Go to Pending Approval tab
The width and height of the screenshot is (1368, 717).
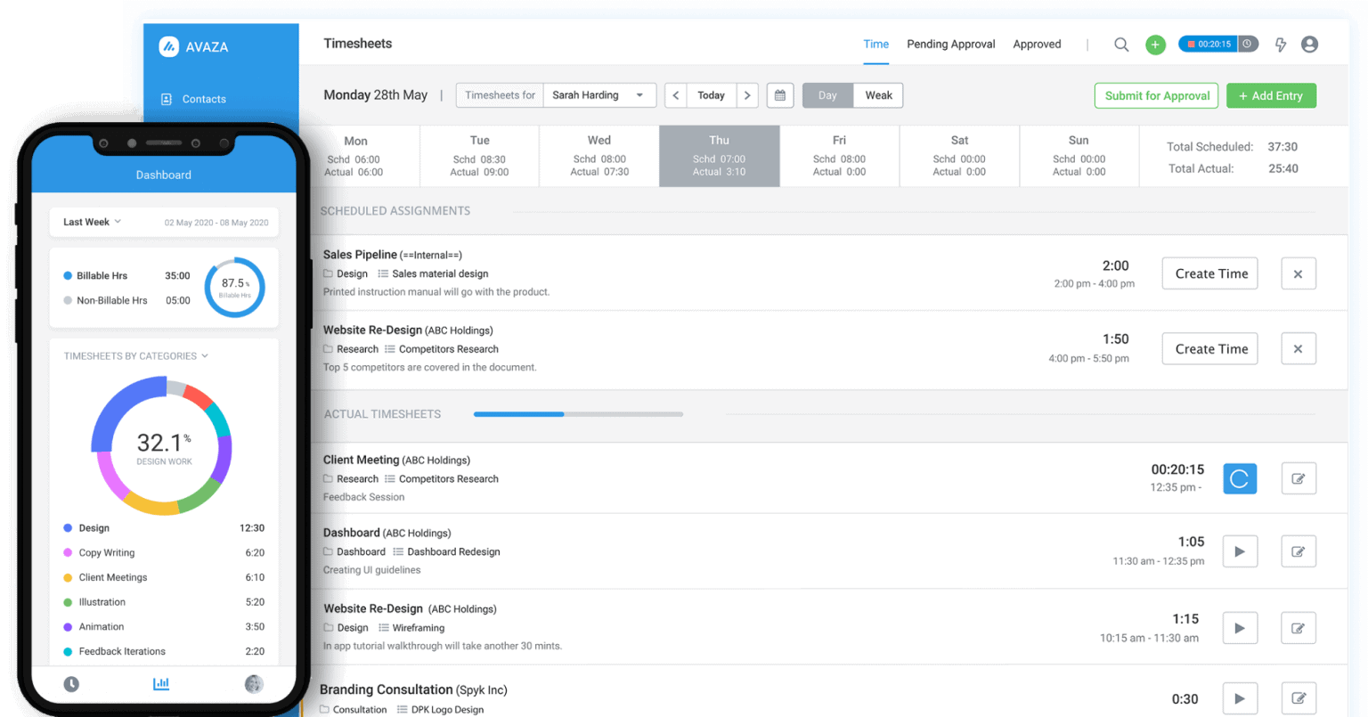point(950,45)
